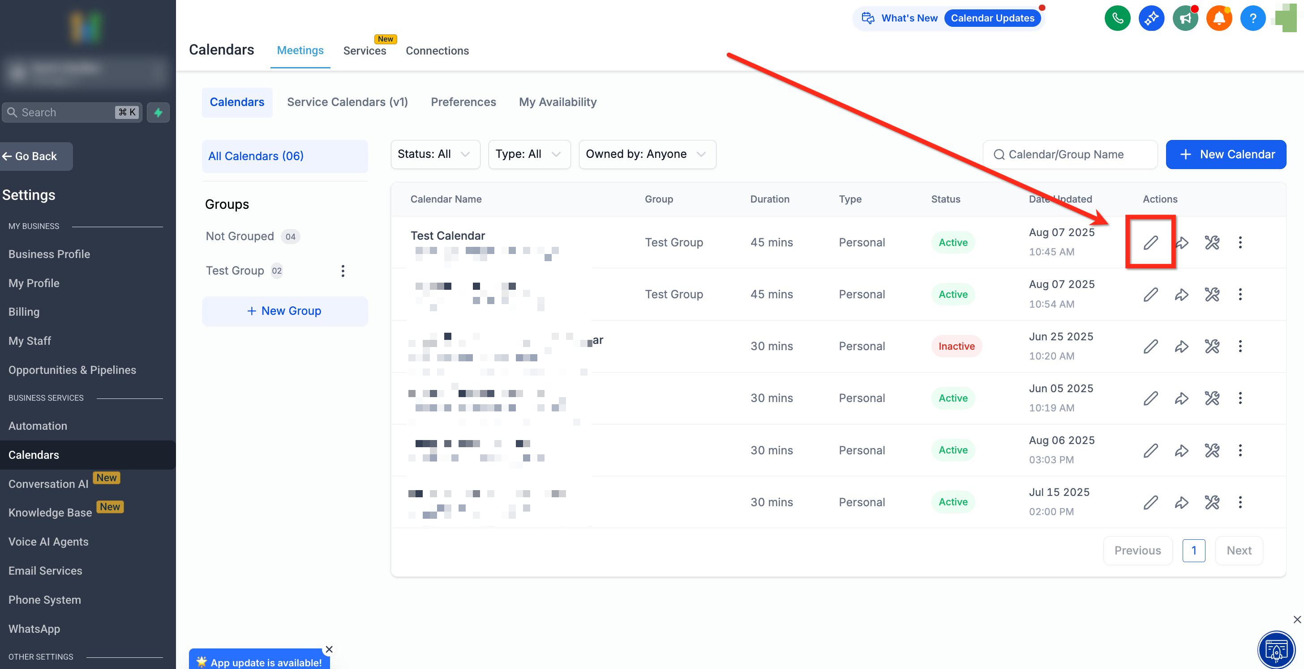This screenshot has width=1304, height=669.
Task: Open the megaphone announcements icon
Action: pyautogui.click(x=1185, y=18)
